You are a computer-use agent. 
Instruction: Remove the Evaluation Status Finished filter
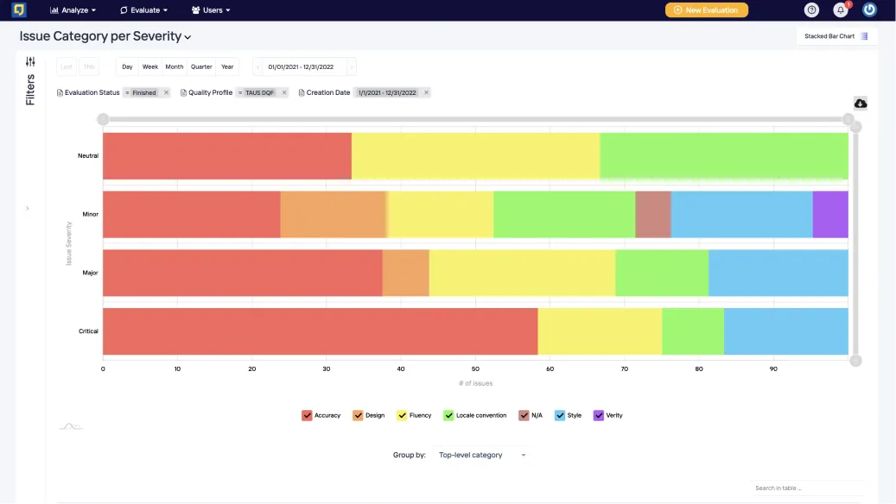(x=166, y=92)
